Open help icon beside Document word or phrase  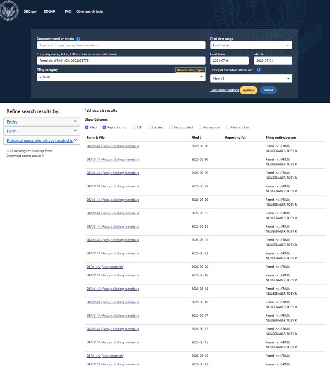click(78, 39)
